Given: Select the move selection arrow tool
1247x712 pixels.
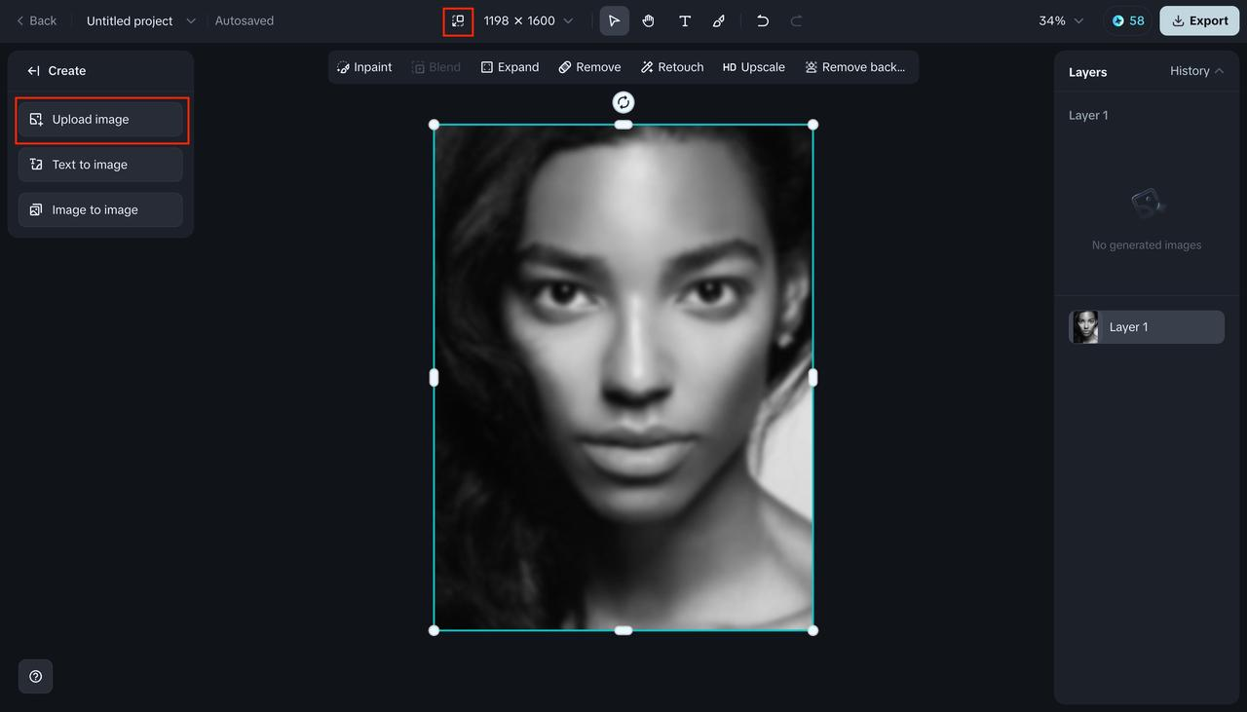Looking at the screenshot, I should [x=614, y=19].
